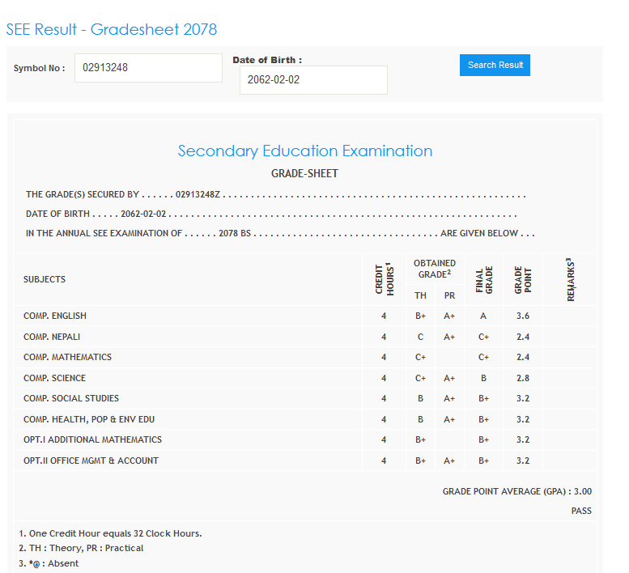629x573 pixels.
Task: Pick the COMP. SCIENCE subject name
Action: pos(54,378)
